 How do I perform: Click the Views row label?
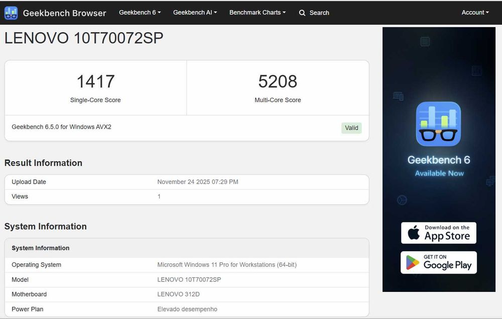click(x=20, y=196)
